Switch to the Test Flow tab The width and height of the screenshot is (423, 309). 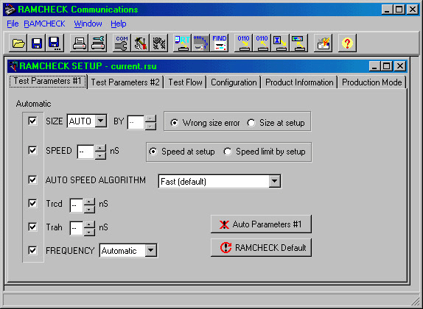[x=185, y=82]
